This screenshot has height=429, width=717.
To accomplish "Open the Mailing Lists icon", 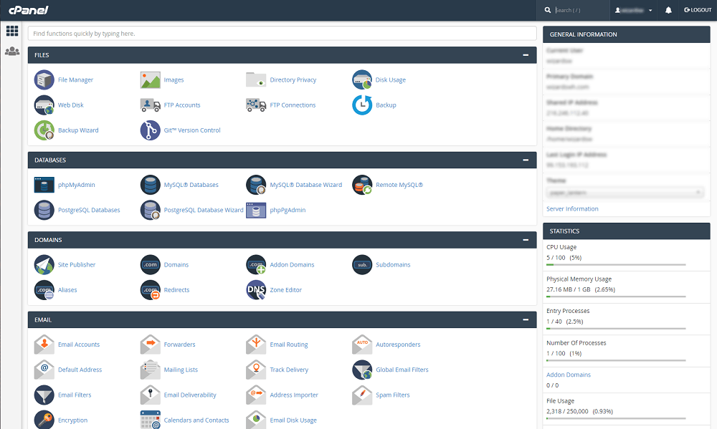I will pyautogui.click(x=151, y=370).
